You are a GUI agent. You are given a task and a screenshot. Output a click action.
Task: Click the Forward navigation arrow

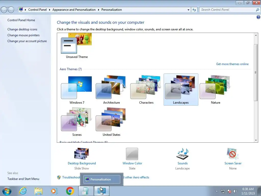pos(11,10)
